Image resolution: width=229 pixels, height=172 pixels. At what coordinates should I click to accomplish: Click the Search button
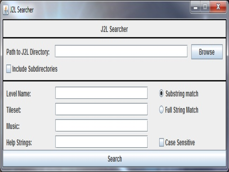(x=114, y=158)
